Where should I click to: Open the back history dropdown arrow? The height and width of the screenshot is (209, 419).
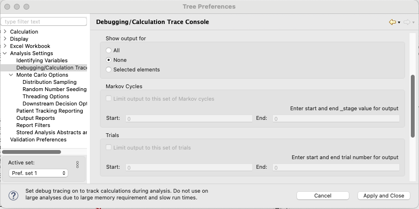coord(399,23)
